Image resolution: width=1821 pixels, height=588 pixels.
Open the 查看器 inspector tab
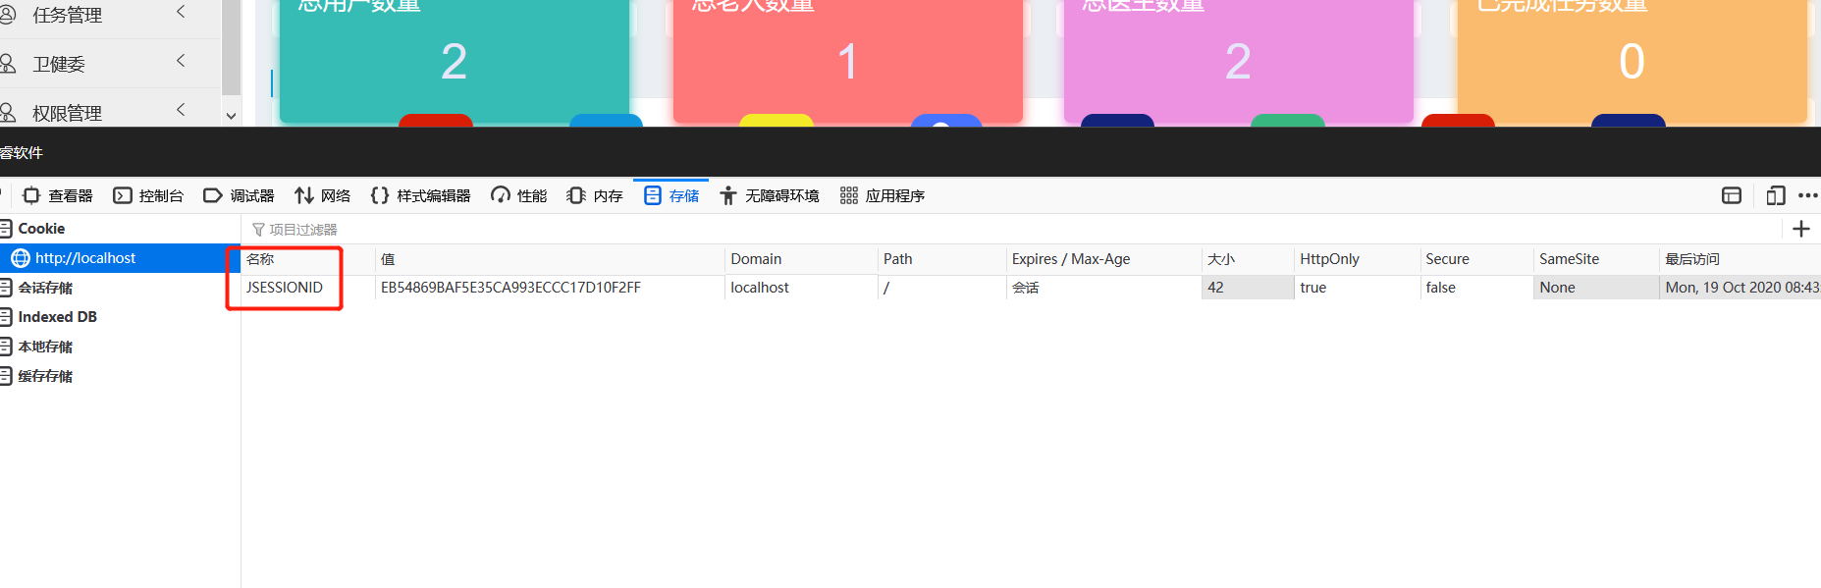tap(57, 195)
